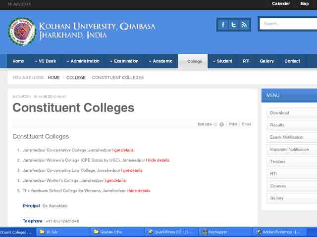
Task: Click the Print link
Action: point(233,124)
